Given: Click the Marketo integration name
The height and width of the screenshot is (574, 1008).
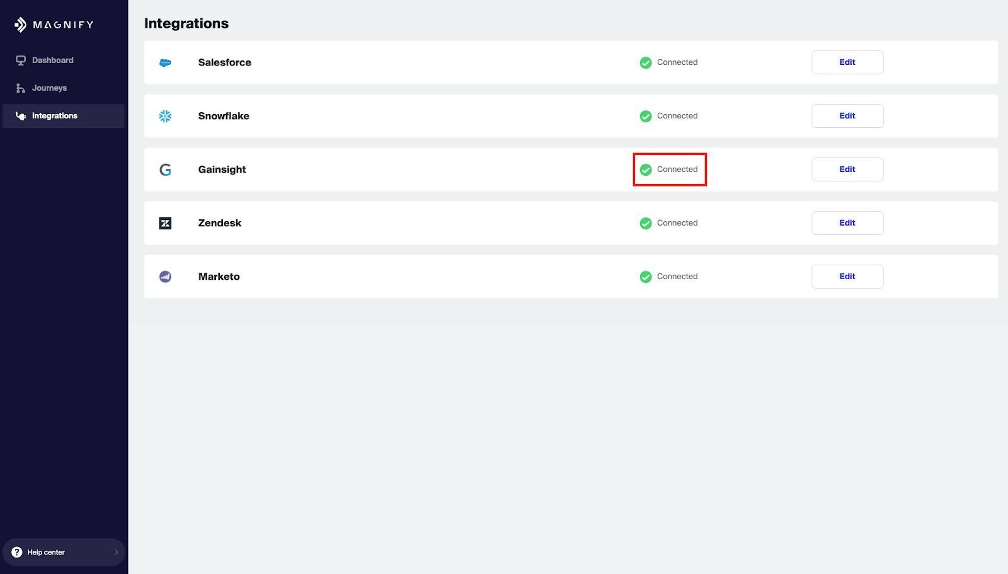Looking at the screenshot, I should [x=219, y=277].
